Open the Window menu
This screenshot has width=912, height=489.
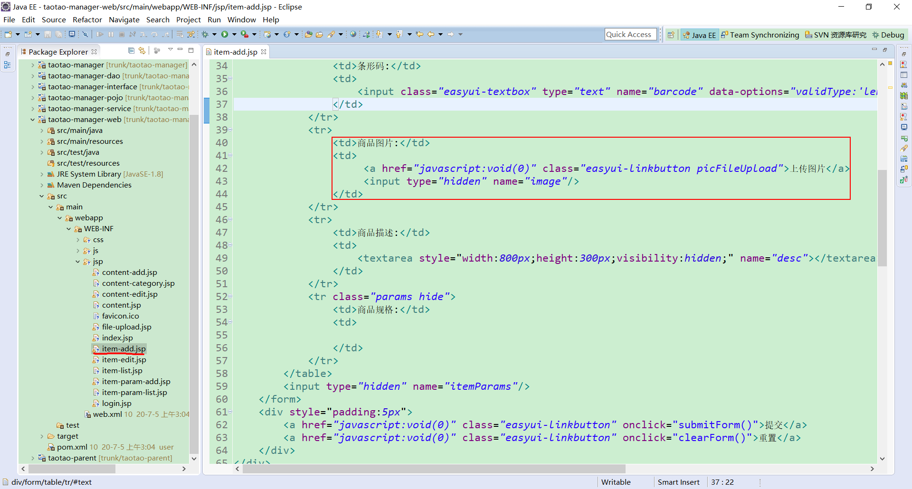[x=241, y=19]
